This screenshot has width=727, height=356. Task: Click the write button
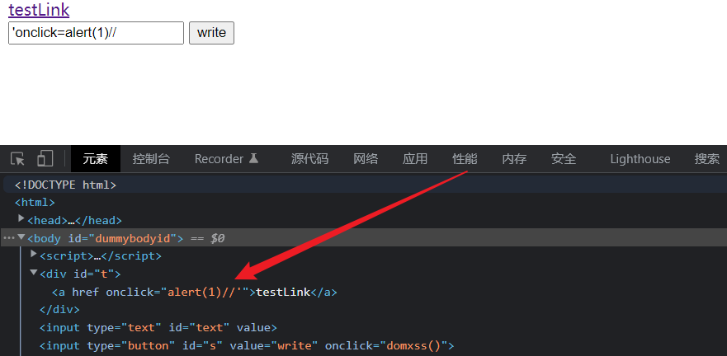point(211,33)
